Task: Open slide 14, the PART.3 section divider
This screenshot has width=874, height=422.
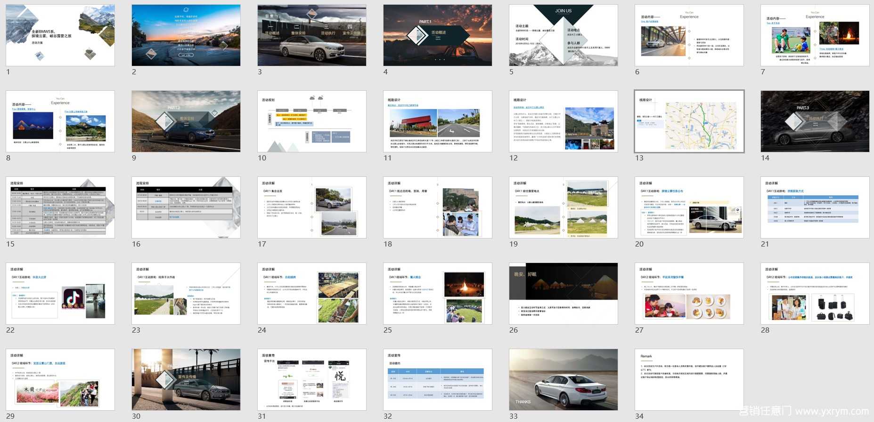Action: tap(815, 121)
